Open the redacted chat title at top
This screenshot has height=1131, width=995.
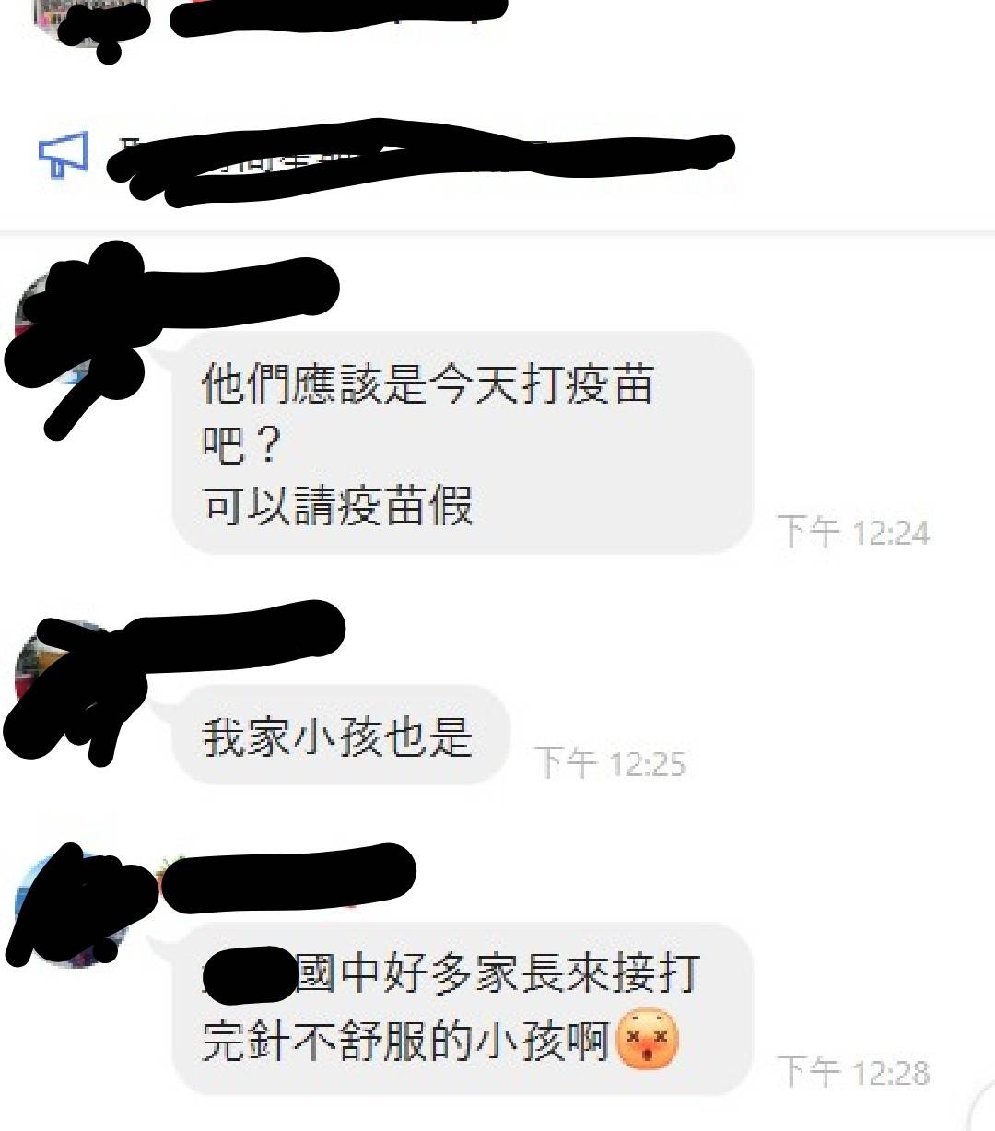point(338,17)
